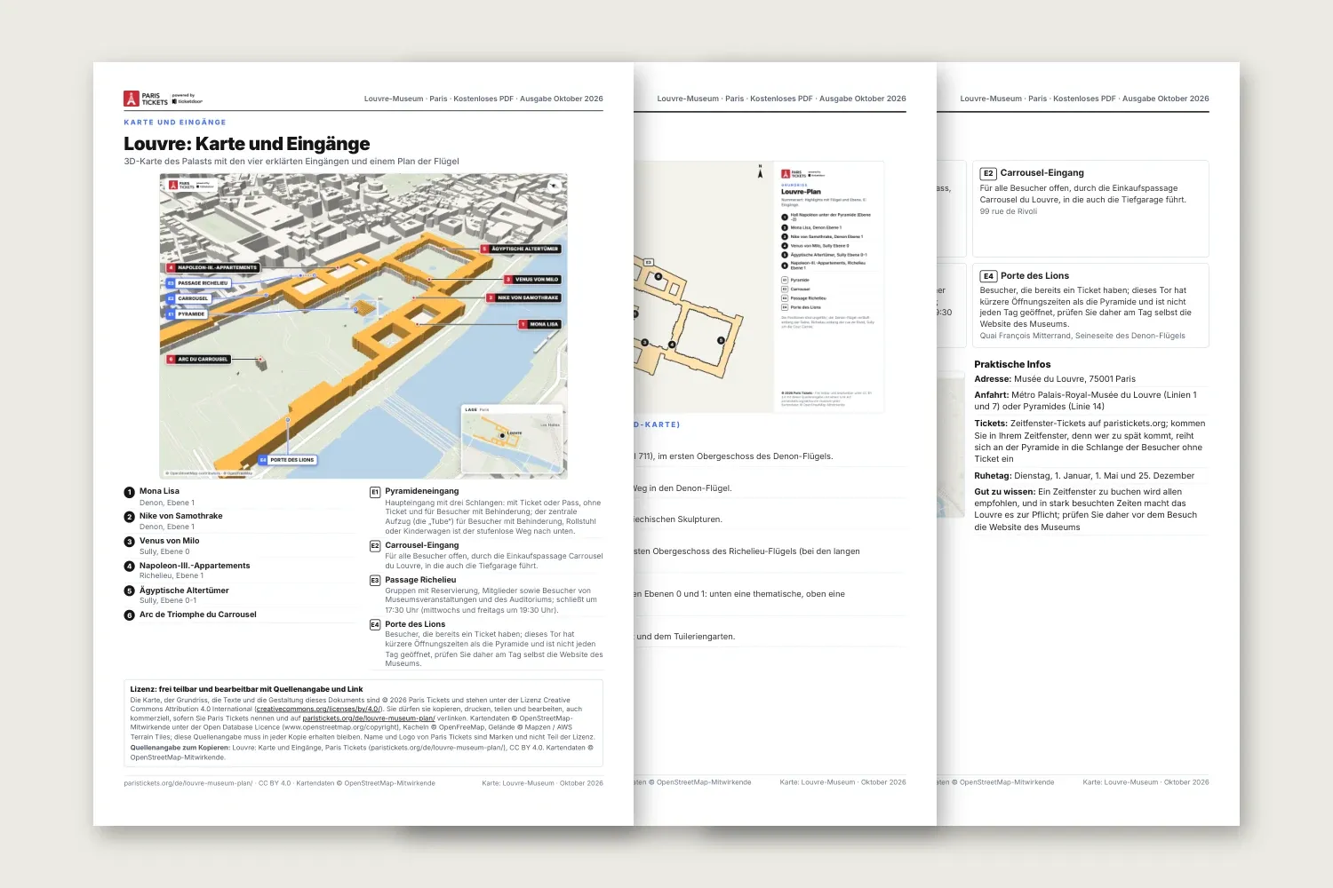Select the numbered 2 marker beside Nike von Samothrake legend

tap(130, 517)
